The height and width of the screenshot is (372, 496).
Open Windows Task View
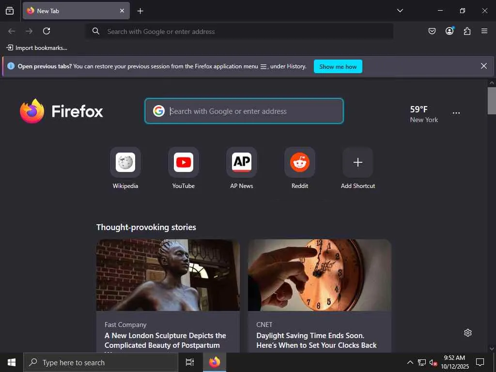click(190, 362)
